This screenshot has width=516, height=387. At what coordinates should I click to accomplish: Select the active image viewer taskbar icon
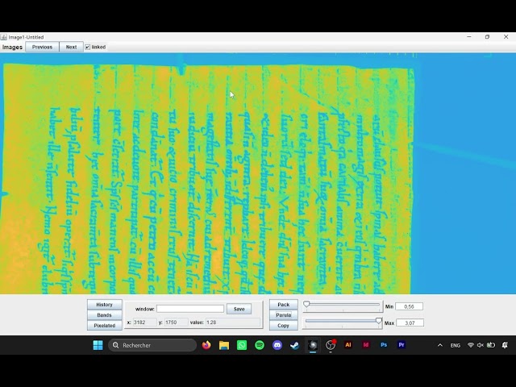[x=313, y=345]
